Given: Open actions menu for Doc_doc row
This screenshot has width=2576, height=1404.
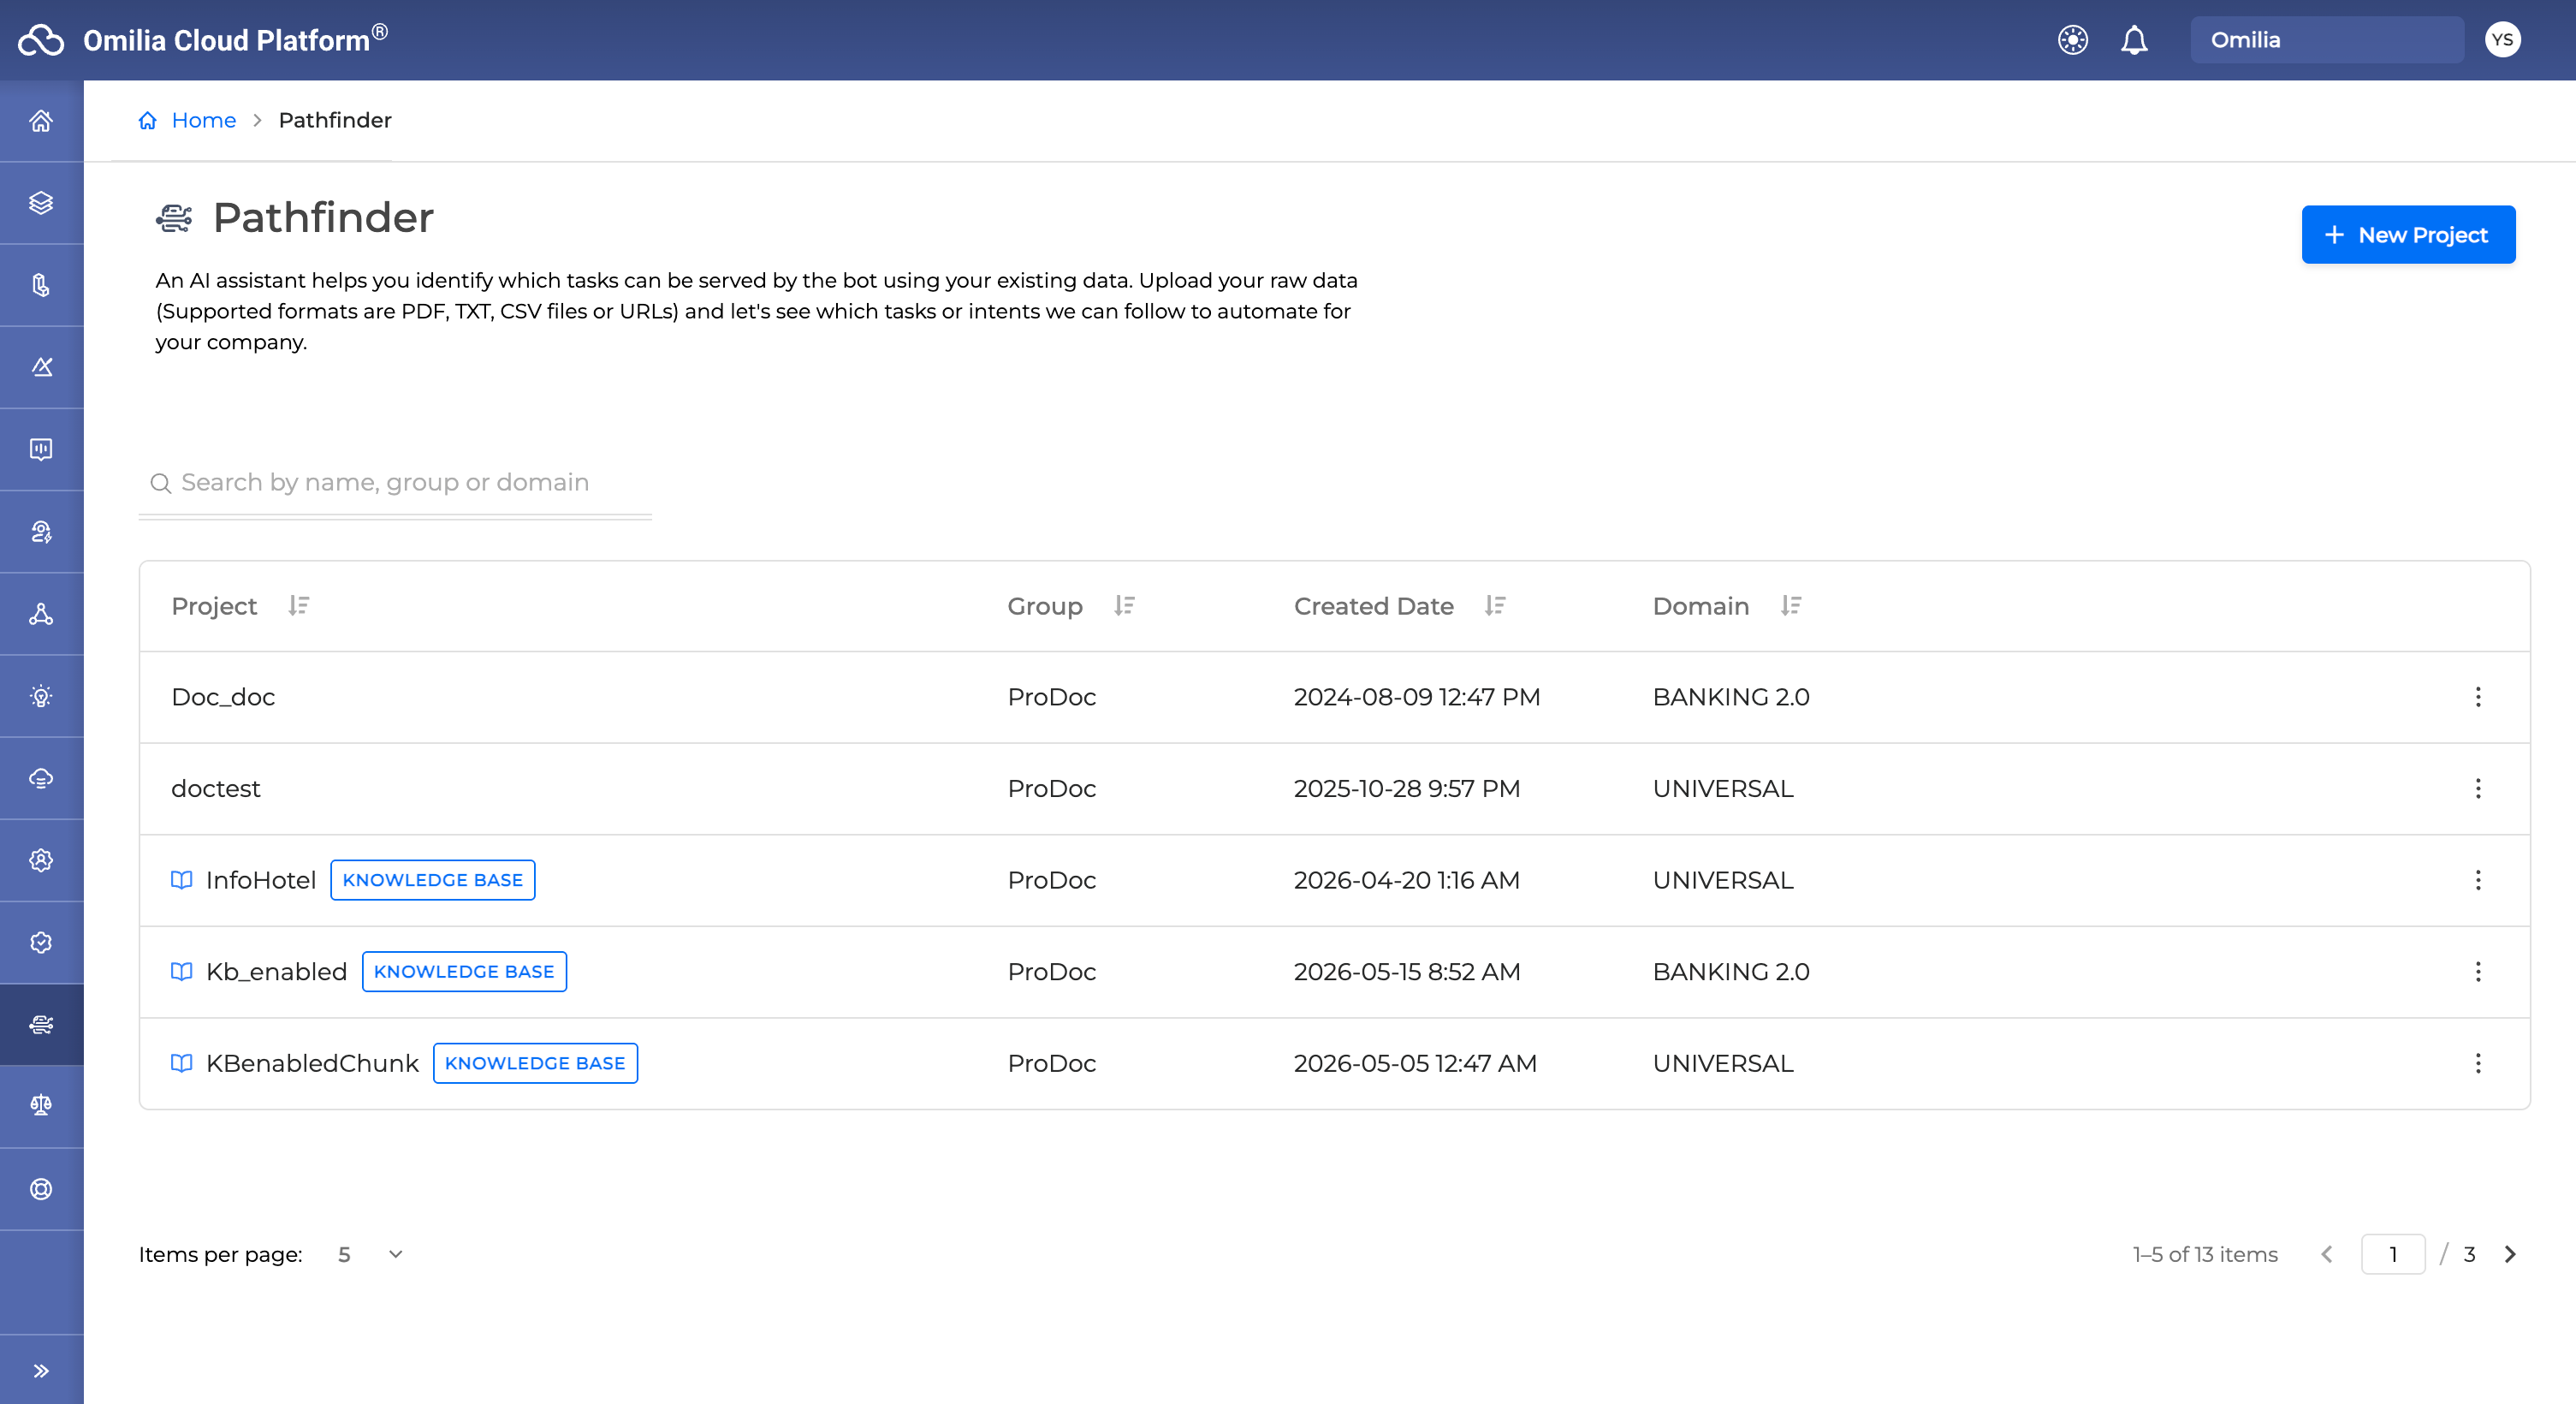Looking at the screenshot, I should [2478, 697].
